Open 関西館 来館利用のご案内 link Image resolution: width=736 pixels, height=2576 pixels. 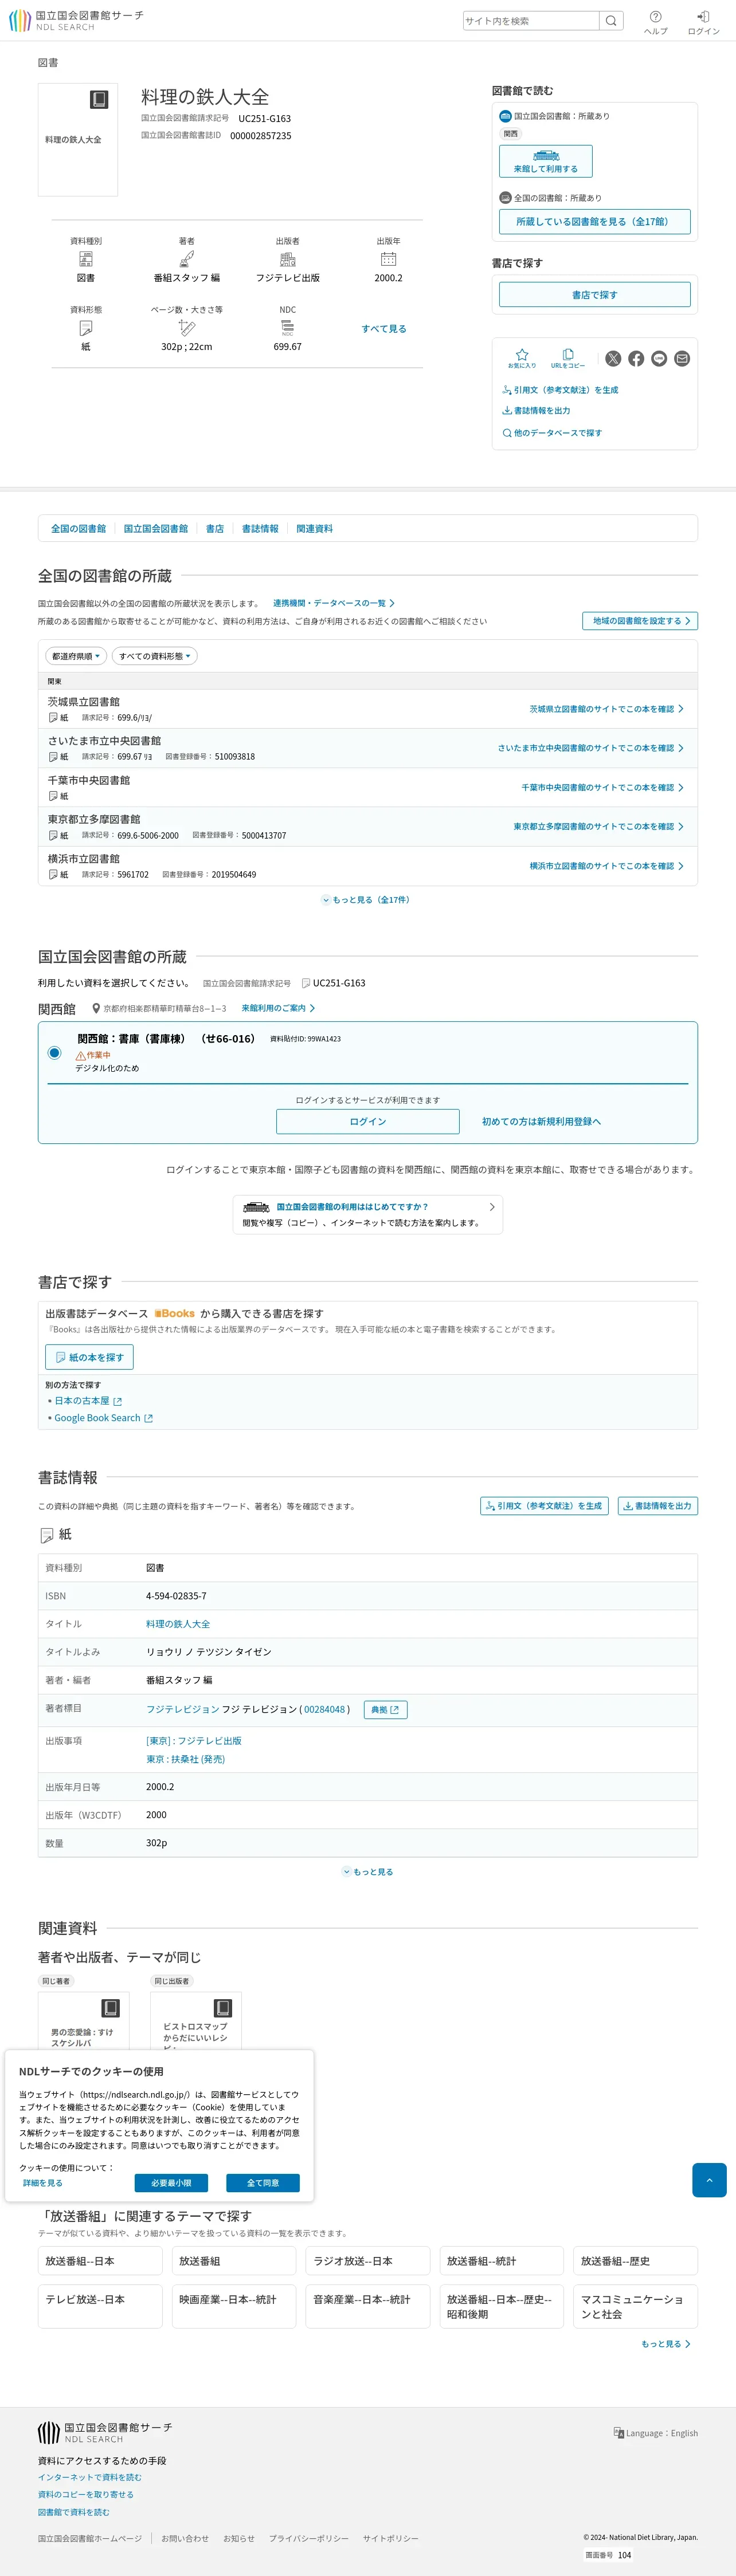(278, 1008)
